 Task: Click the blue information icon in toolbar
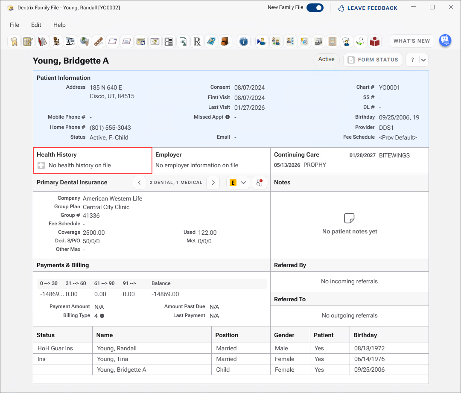pyautogui.click(x=243, y=41)
